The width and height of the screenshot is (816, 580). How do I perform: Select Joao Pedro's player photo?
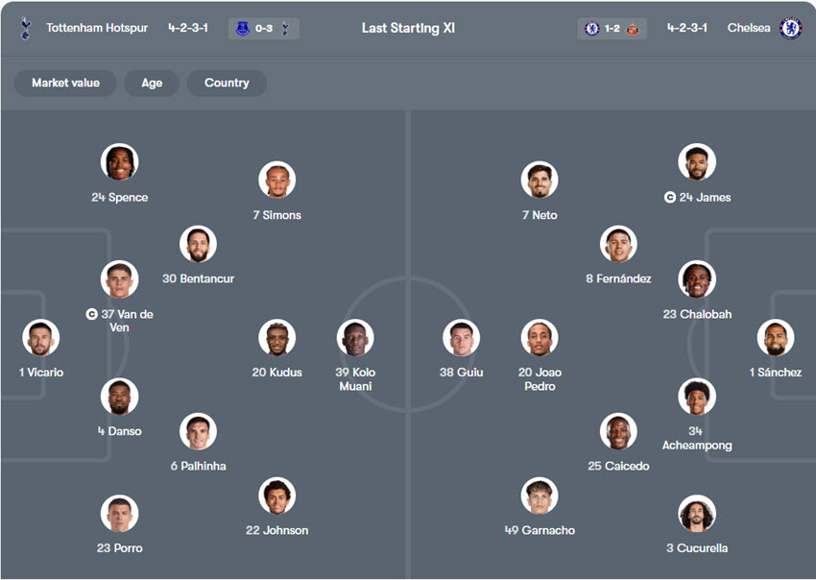point(539,338)
